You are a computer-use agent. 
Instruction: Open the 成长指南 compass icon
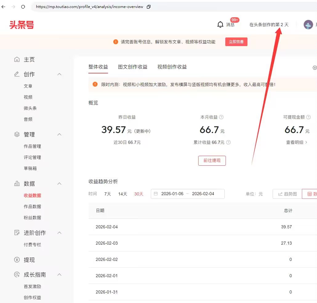coord(17,274)
